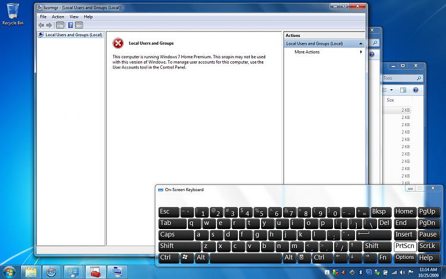Open Safari compass icon on taskbar
Viewport: 446px width, 279px height.
tap(51, 272)
